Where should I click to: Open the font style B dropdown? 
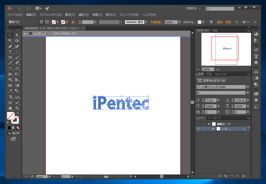tap(248, 93)
